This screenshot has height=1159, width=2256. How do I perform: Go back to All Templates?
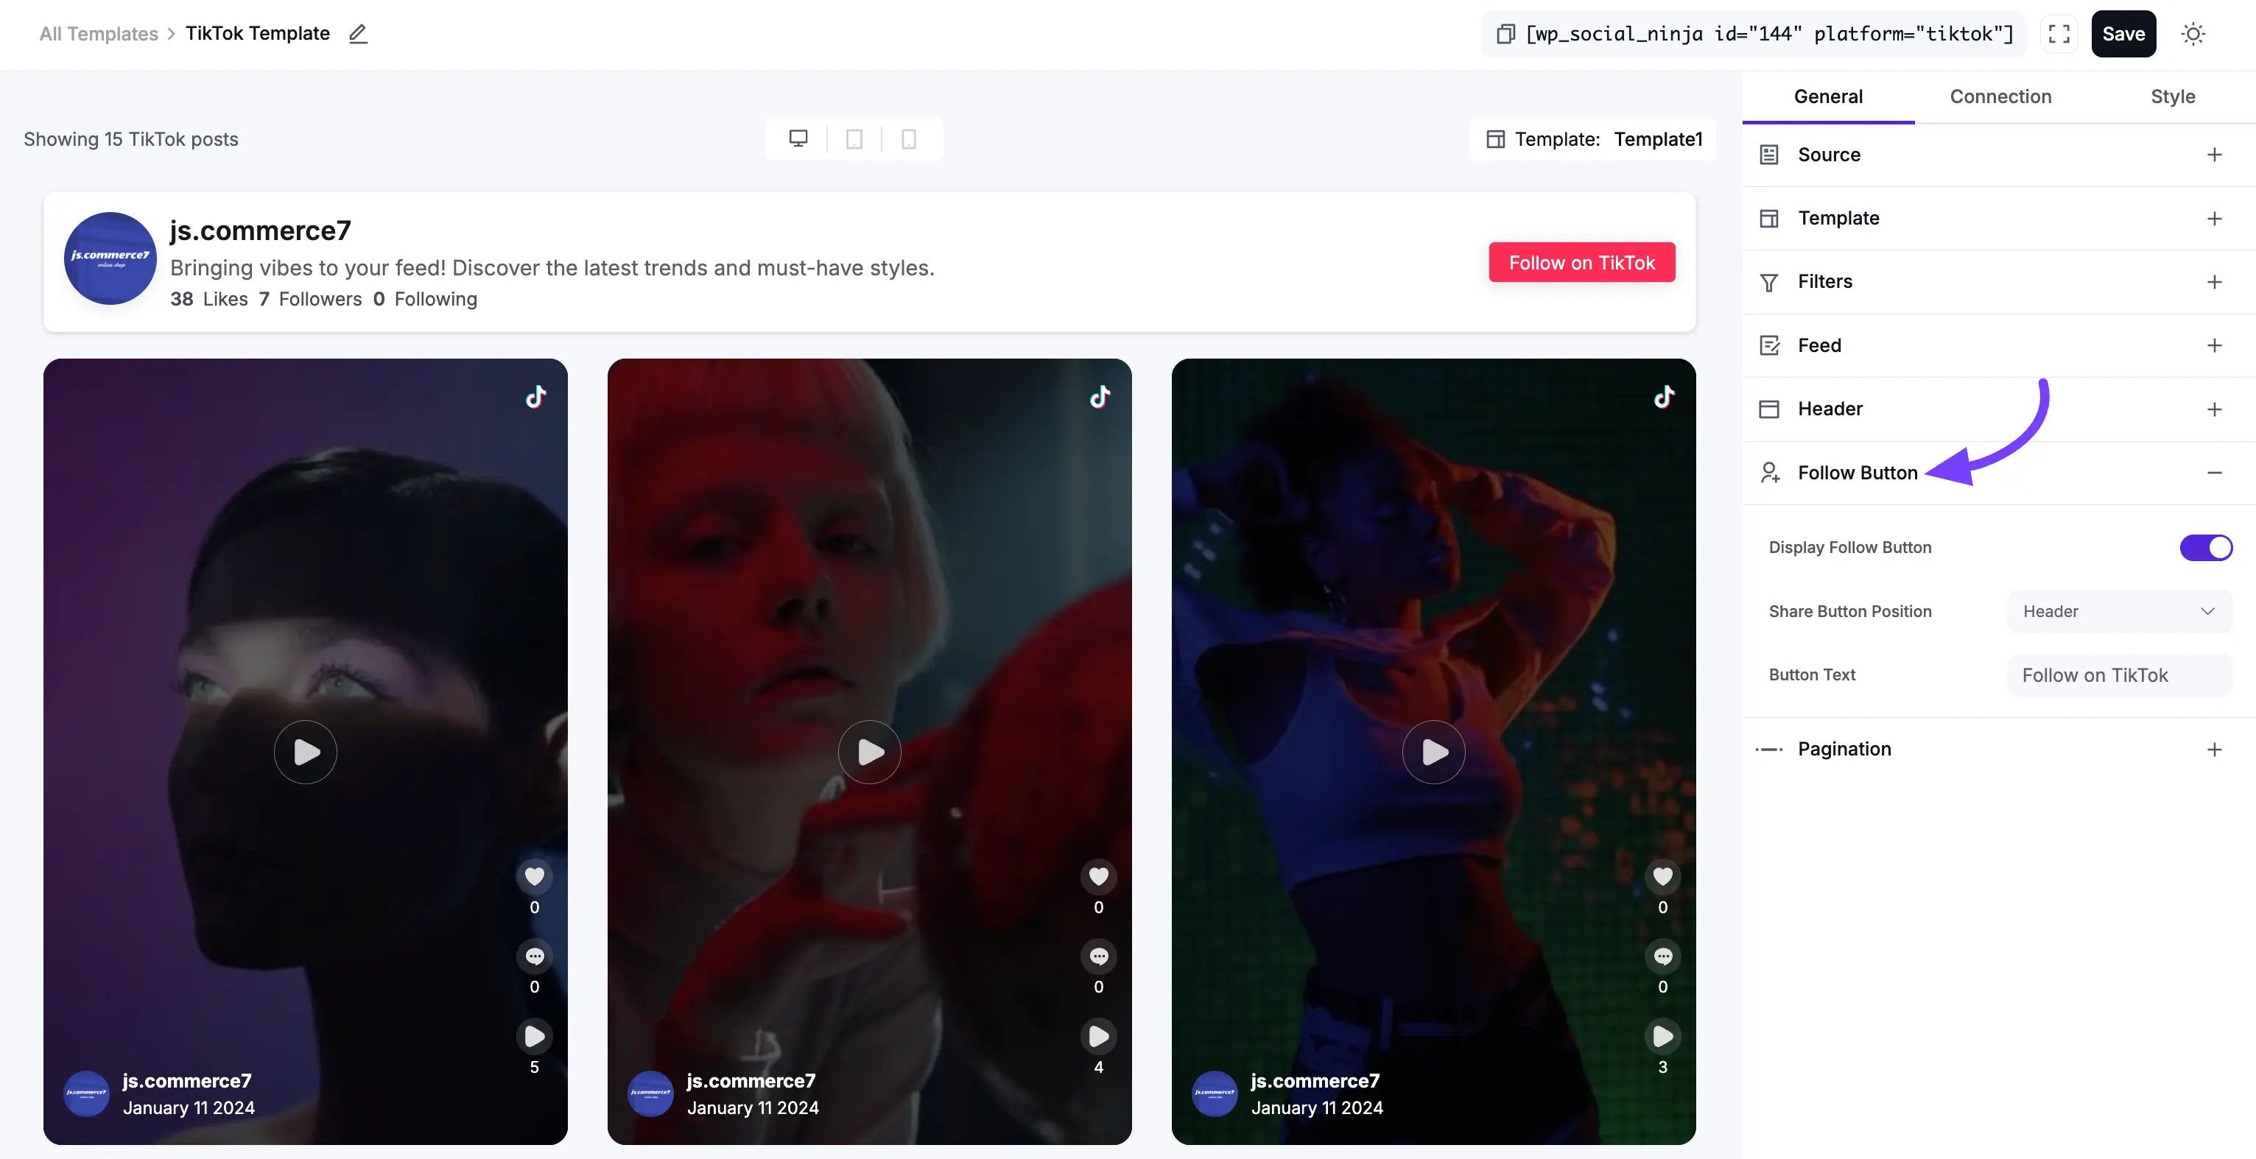pos(99,34)
